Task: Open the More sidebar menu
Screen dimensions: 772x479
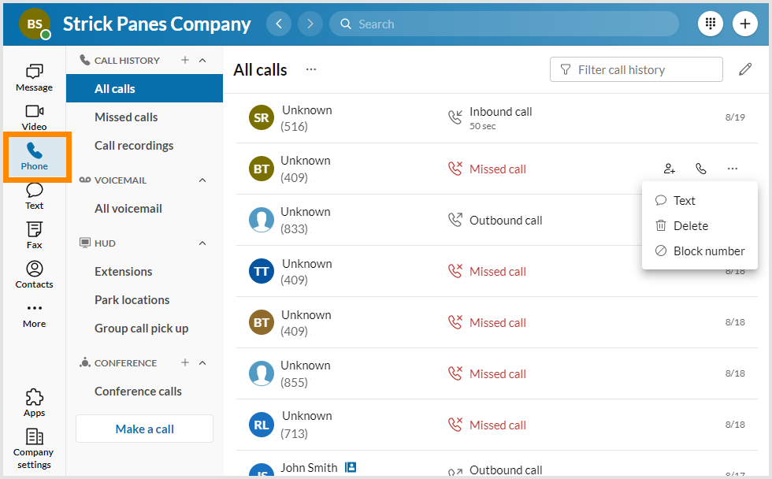Action: [34, 314]
